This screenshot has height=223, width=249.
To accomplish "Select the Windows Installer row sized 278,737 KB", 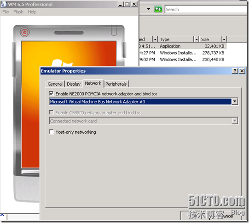I will pos(183,53).
